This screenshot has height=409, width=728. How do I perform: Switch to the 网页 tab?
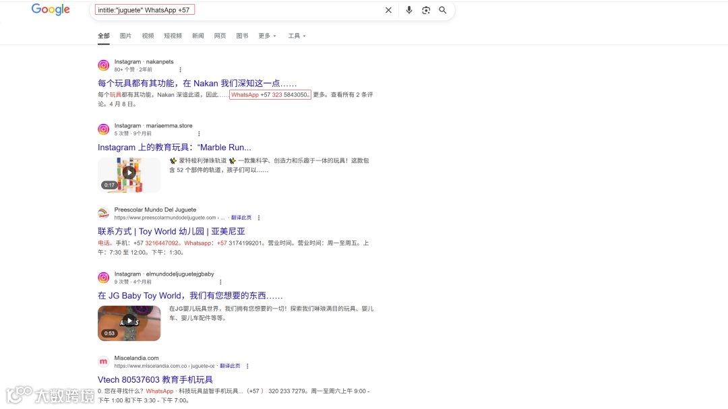[x=220, y=36]
